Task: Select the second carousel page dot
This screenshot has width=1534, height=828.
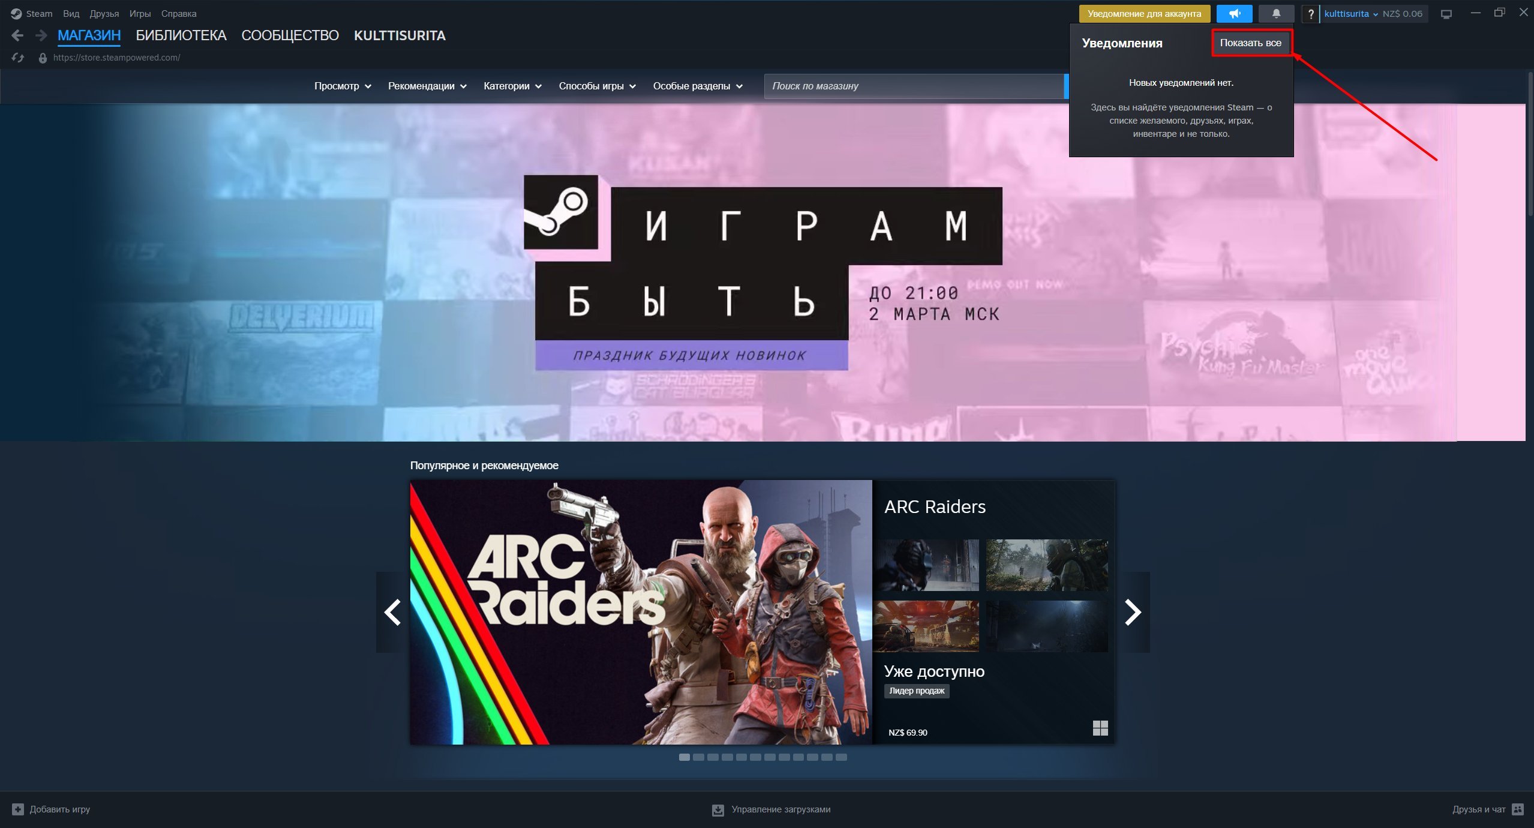Action: coord(698,757)
